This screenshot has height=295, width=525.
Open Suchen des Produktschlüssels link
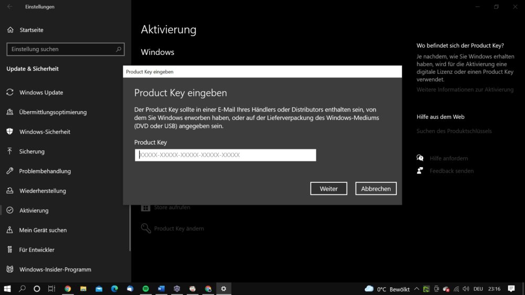pos(454,131)
